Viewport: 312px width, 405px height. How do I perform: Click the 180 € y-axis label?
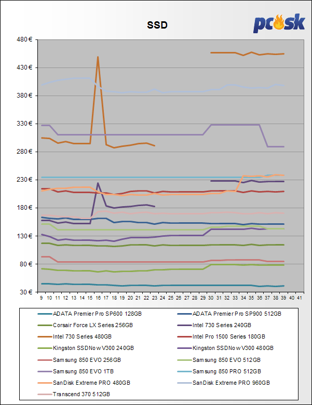click(24, 208)
